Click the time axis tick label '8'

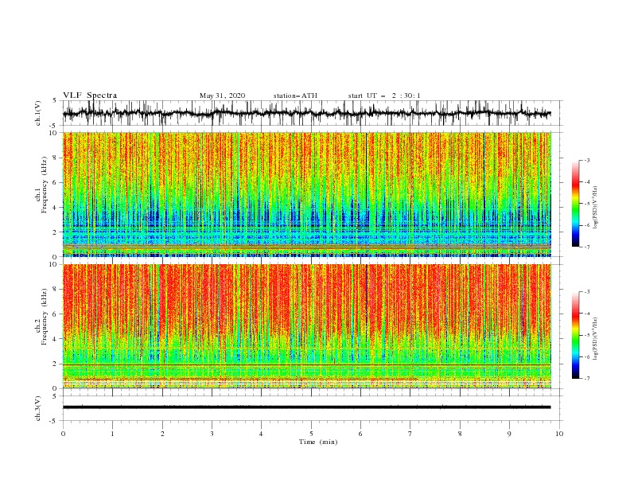point(460,434)
